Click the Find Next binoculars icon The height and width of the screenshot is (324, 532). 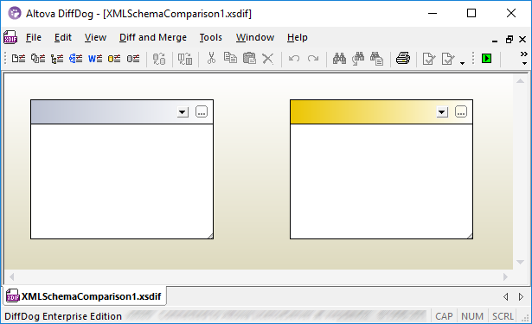358,58
